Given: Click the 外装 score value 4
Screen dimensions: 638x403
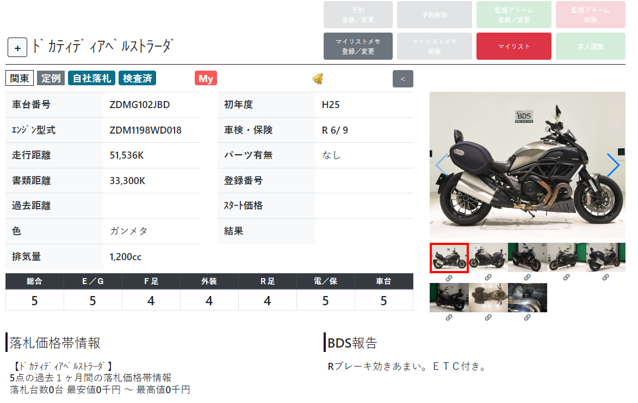Looking at the screenshot, I should pyautogui.click(x=209, y=301).
